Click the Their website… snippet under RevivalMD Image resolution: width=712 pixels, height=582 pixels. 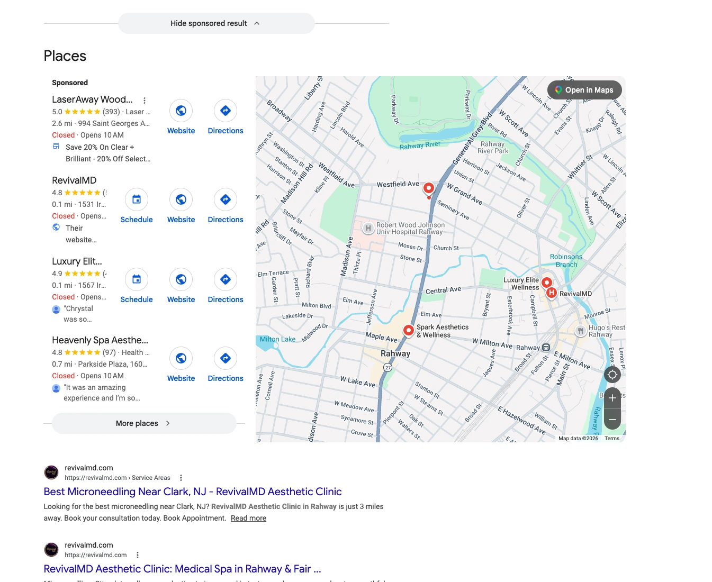click(81, 234)
